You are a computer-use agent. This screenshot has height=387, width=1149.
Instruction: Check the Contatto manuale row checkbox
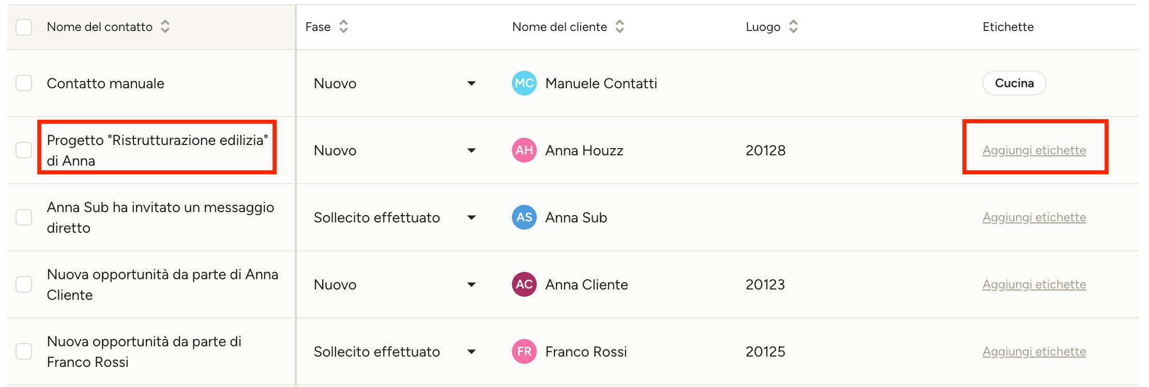[24, 83]
